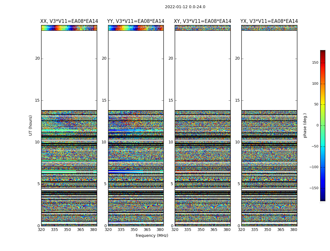Click the 150 tick on the colorbar
Screen dimensions: 330x251
coord(315,63)
